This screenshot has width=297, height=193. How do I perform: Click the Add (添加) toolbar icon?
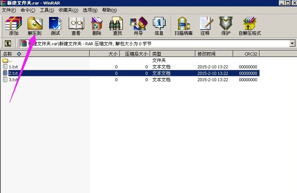(x=14, y=26)
